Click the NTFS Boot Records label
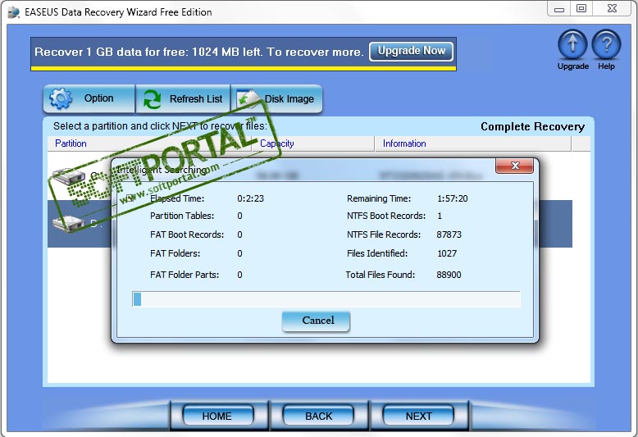 [x=386, y=216]
